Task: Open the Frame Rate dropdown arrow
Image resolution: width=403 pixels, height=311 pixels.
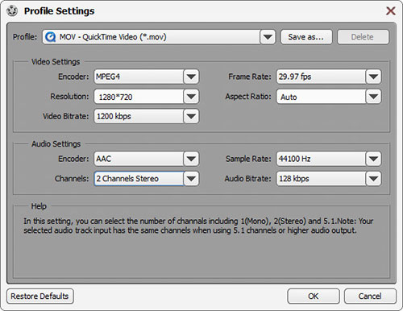Action: (x=373, y=77)
